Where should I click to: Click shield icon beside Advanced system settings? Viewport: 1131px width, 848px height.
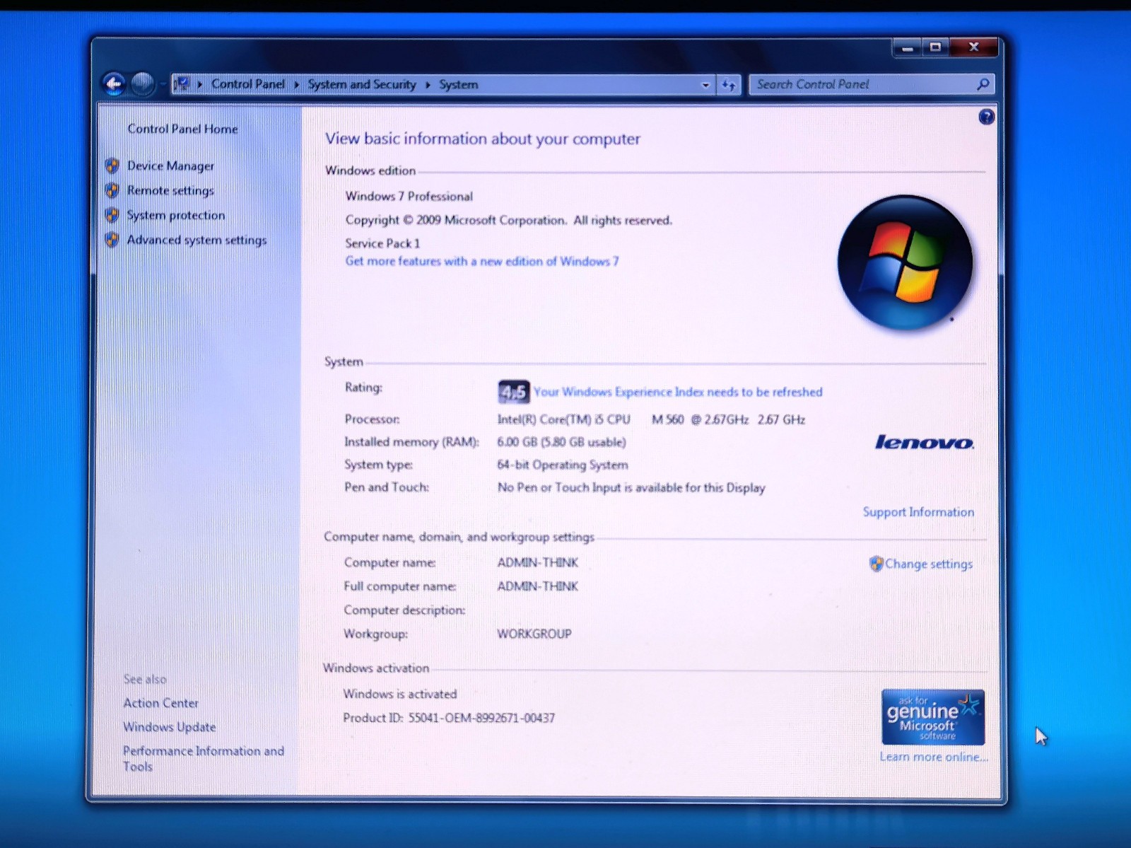click(112, 240)
